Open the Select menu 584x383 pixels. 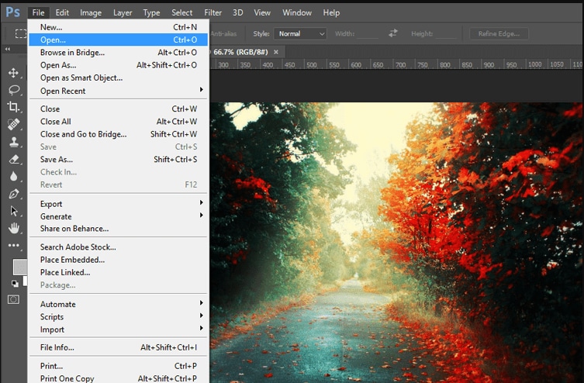click(181, 12)
